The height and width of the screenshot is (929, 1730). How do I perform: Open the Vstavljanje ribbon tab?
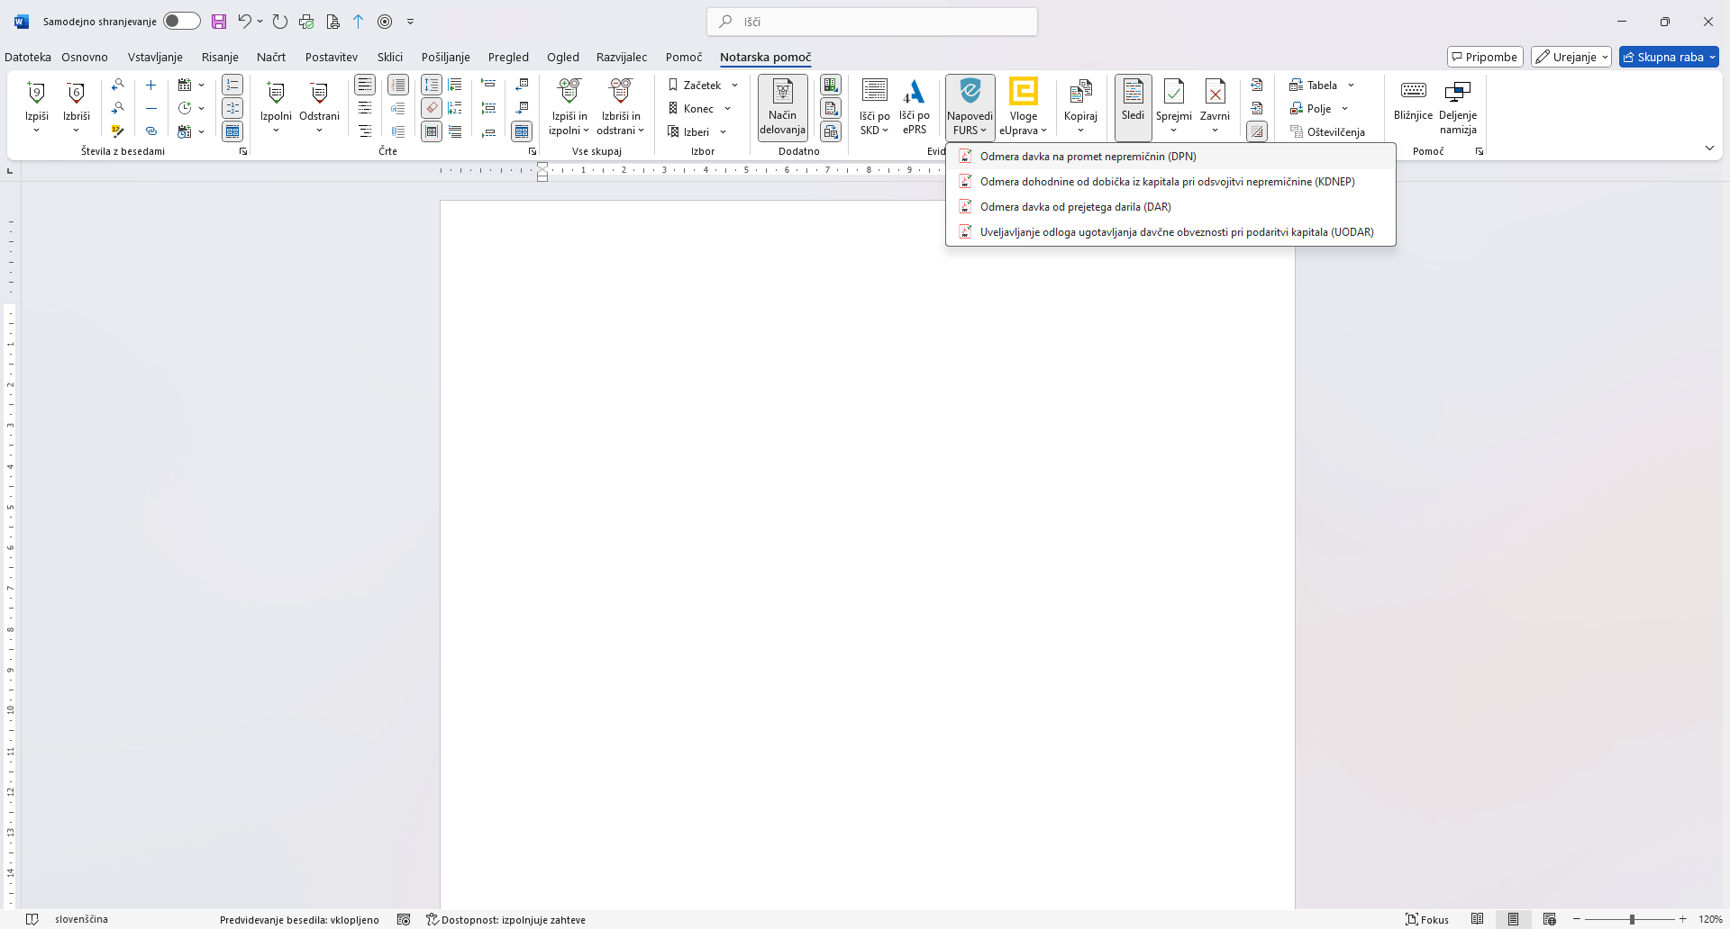(x=155, y=57)
